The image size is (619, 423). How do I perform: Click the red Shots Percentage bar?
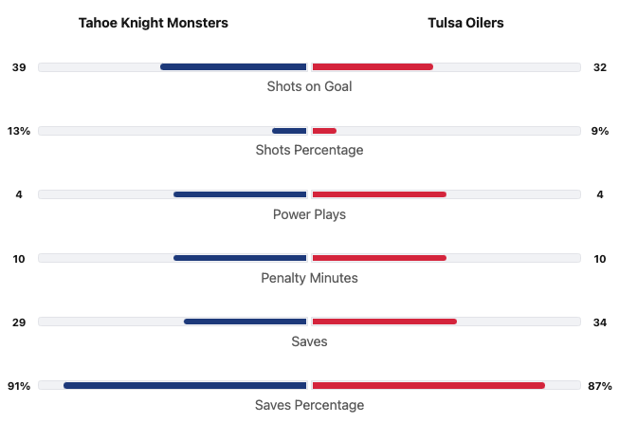click(324, 131)
